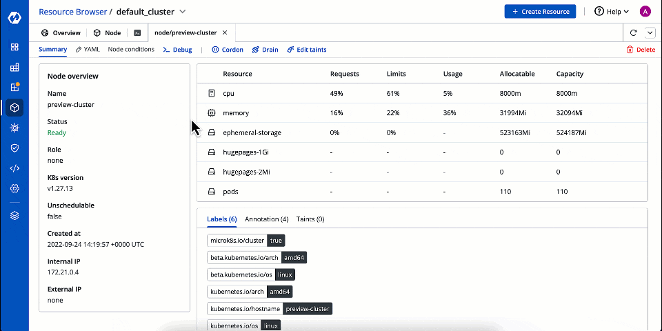Open the stacked layers sidebar icon
The width and height of the screenshot is (662, 331).
(14, 215)
